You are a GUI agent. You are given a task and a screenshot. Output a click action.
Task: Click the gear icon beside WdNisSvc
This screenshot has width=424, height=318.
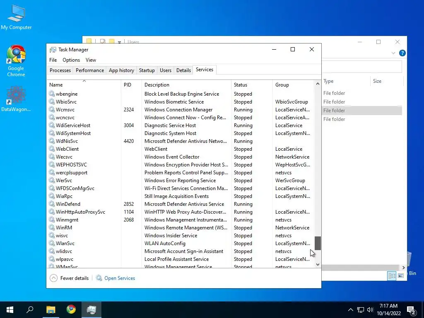(x=52, y=141)
